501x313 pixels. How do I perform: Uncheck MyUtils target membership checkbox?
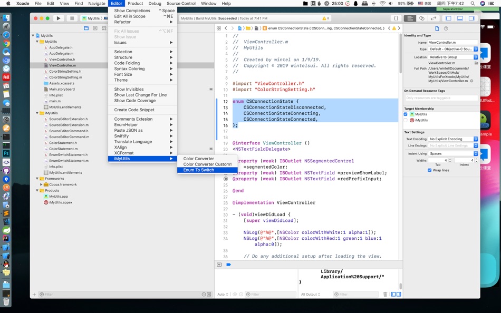406,114
